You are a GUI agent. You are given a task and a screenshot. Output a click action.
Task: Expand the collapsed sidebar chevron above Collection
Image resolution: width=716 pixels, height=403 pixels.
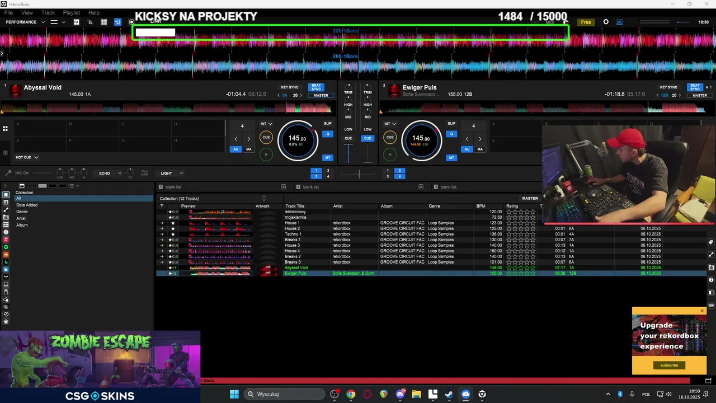click(5, 186)
